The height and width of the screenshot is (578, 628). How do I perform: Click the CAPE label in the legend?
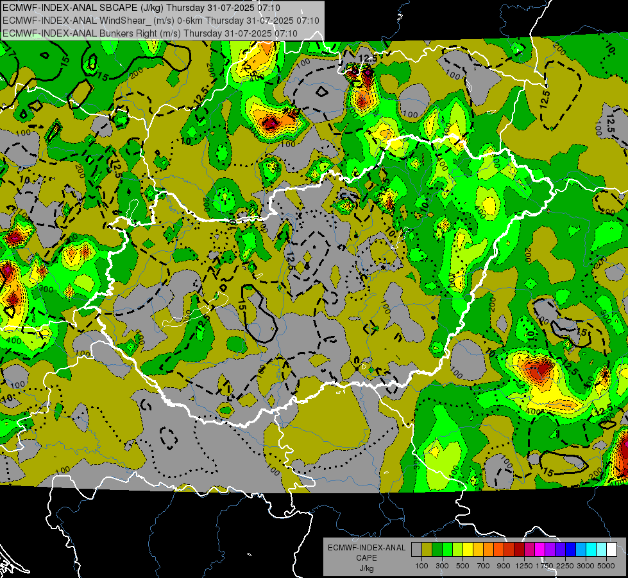pos(366,558)
